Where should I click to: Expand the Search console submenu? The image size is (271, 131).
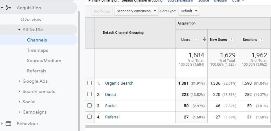(19, 91)
